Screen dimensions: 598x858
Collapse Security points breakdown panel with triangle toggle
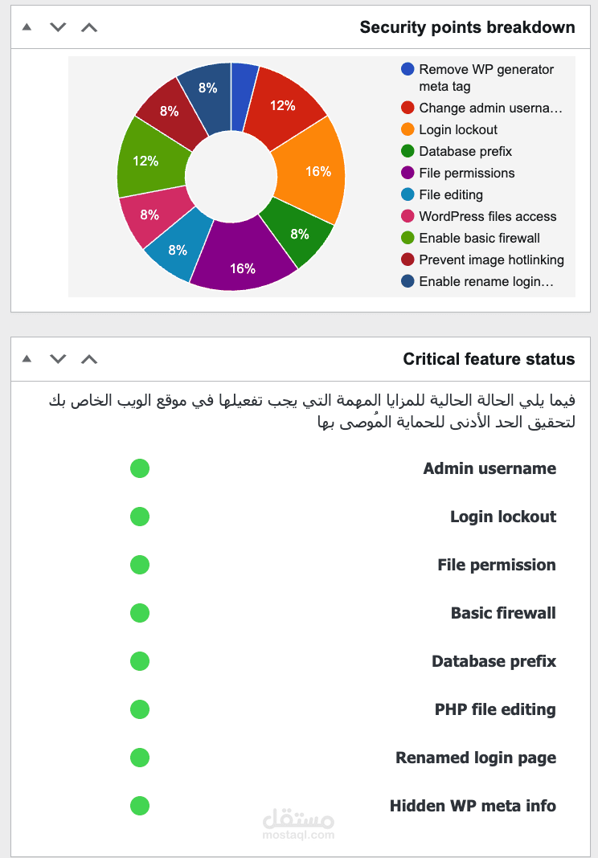click(x=27, y=27)
